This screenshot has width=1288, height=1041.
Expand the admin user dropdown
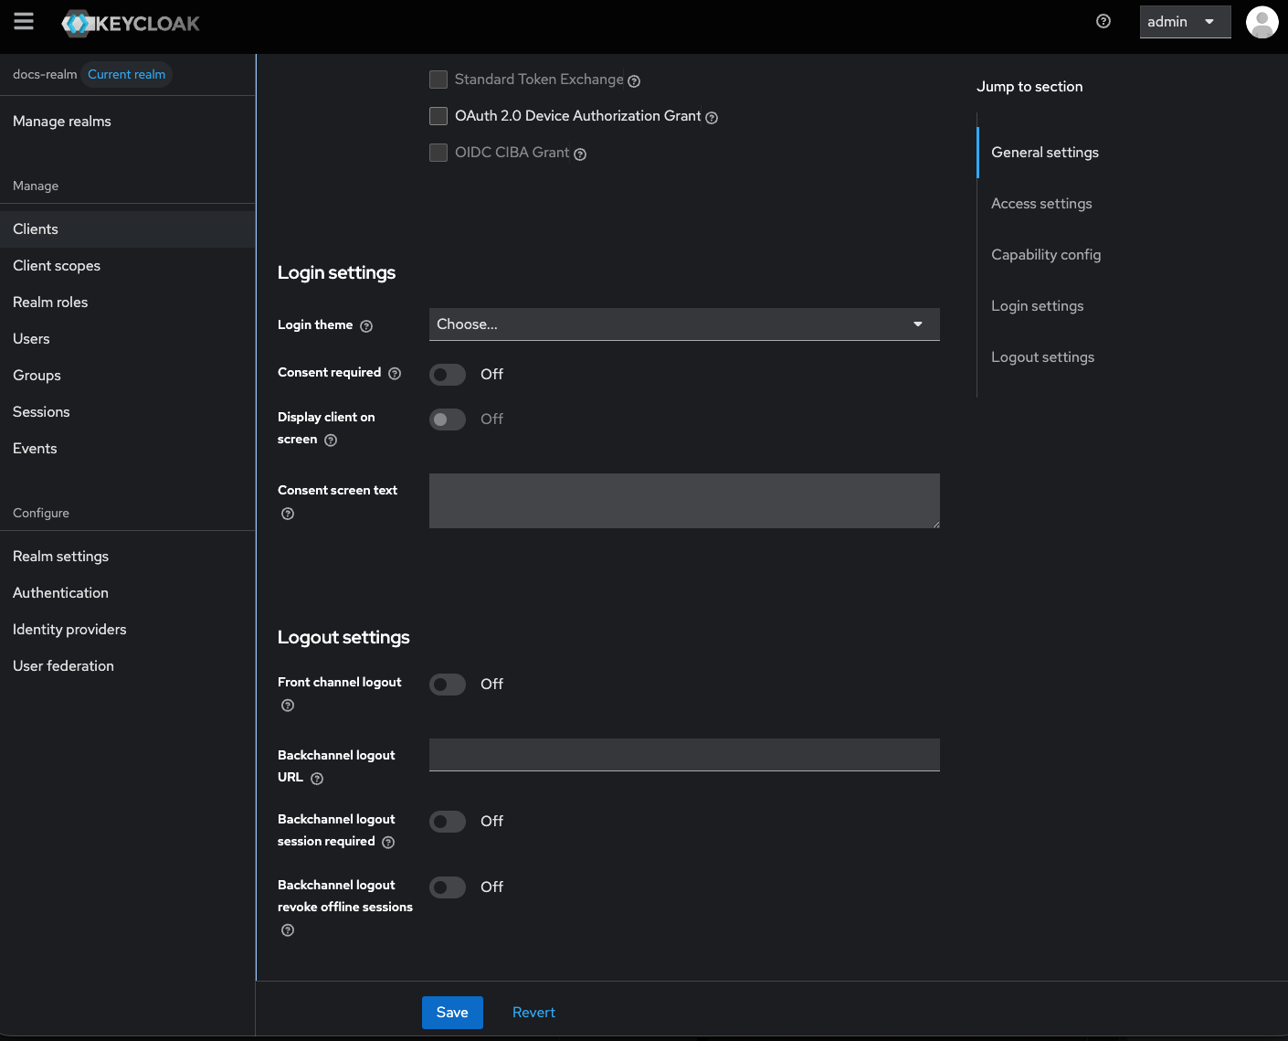pyautogui.click(x=1184, y=22)
